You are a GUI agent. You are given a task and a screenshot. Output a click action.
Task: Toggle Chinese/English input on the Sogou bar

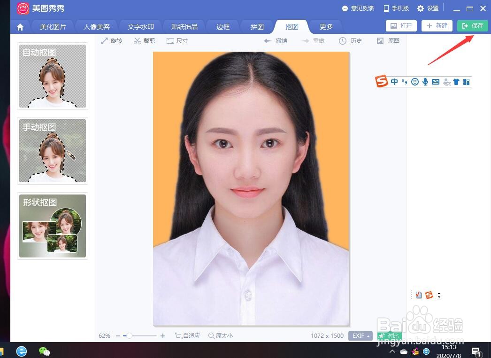click(x=394, y=82)
